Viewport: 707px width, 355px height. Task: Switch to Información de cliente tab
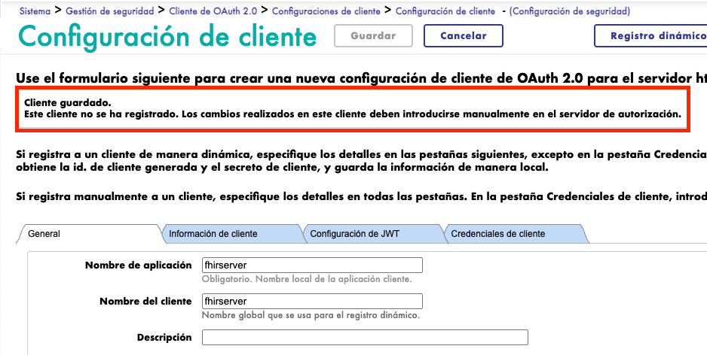click(x=213, y=234)
